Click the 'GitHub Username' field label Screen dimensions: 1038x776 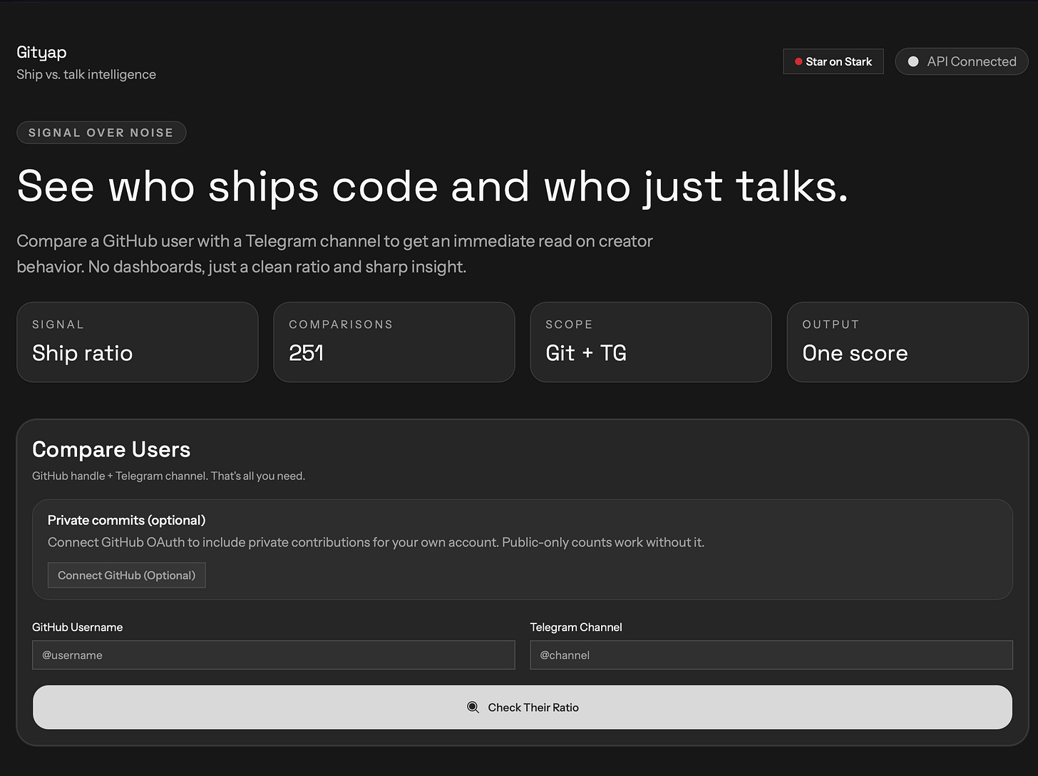point(77,627)
